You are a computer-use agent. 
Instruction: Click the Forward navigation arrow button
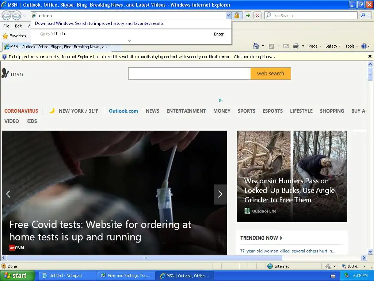click(x=16, y=16)
